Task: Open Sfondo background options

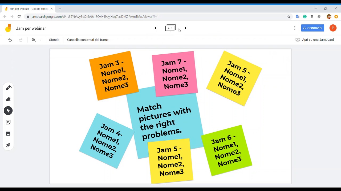Action: coord(54,40)
